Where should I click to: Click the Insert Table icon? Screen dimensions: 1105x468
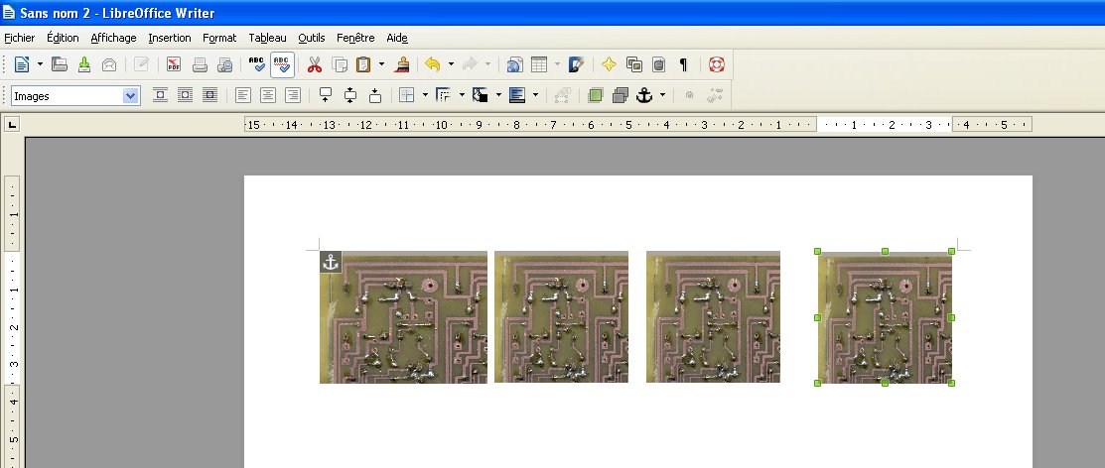[539, 64]
